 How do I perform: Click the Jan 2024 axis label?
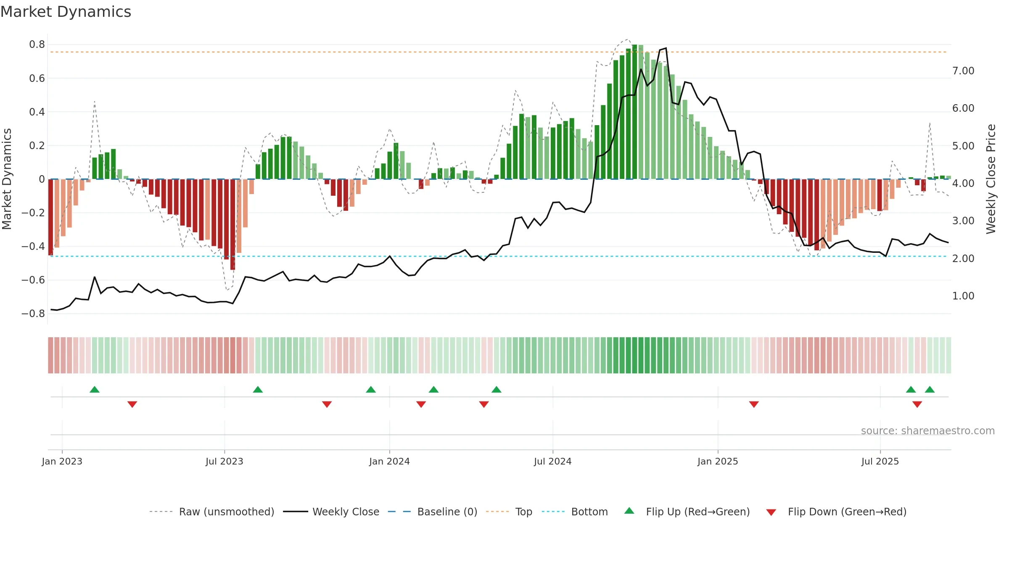click(x=390, y=461)
